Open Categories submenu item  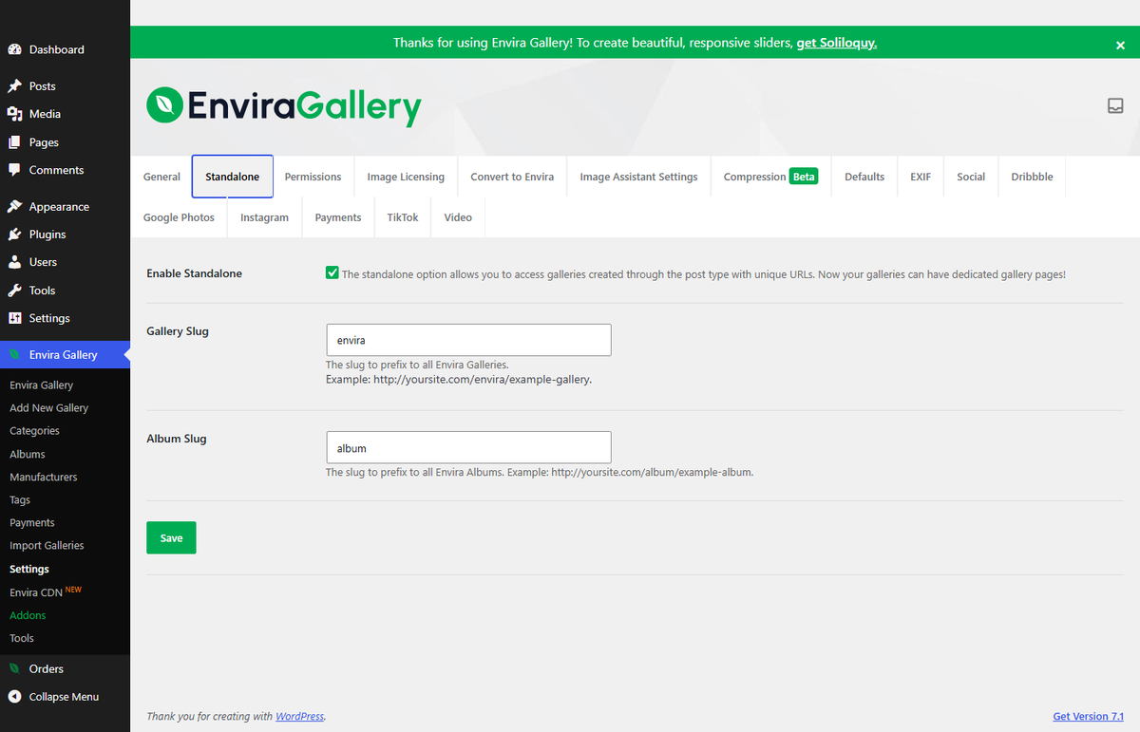34,431
